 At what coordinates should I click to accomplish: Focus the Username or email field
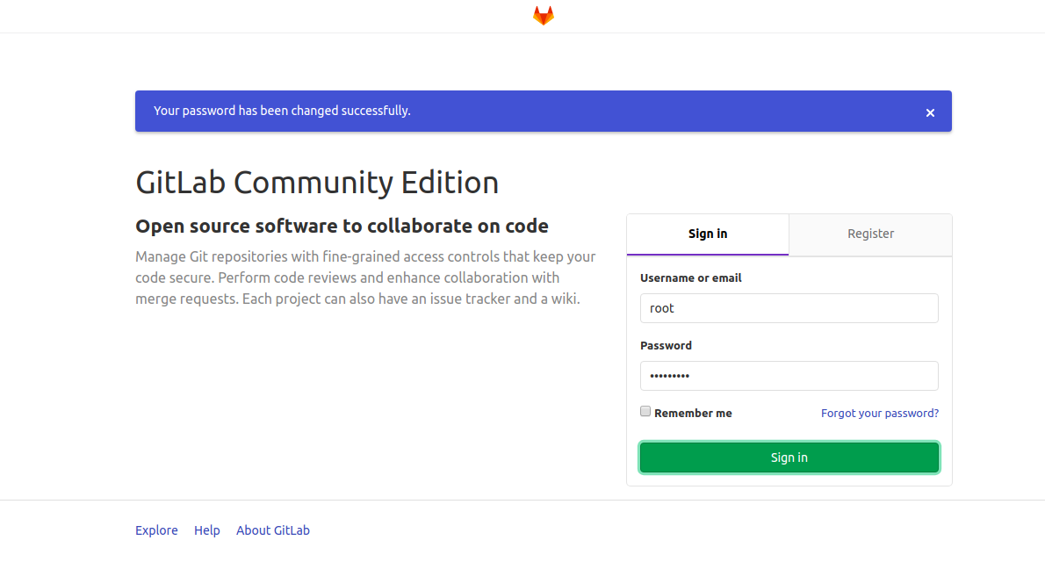click(789, 308)
